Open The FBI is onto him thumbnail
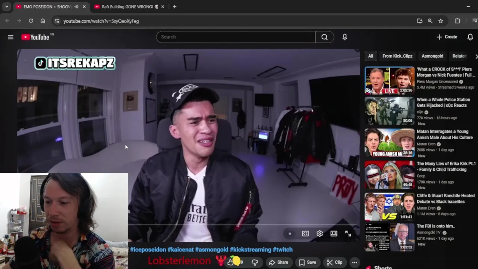The image size is (478, 269). (x=389, y=237)
